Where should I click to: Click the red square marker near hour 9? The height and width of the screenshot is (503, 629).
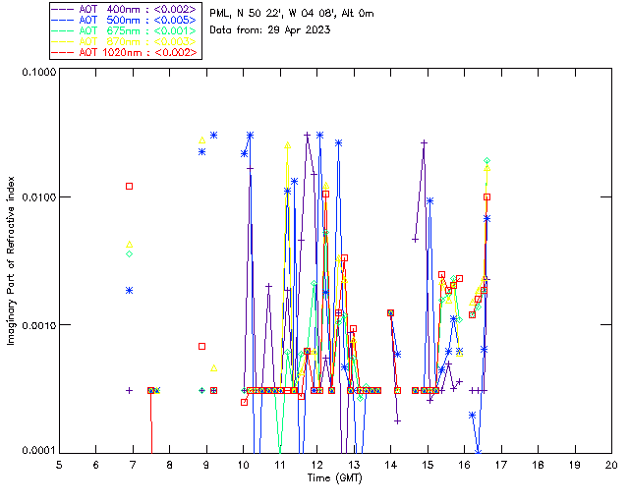click(202, 346)
